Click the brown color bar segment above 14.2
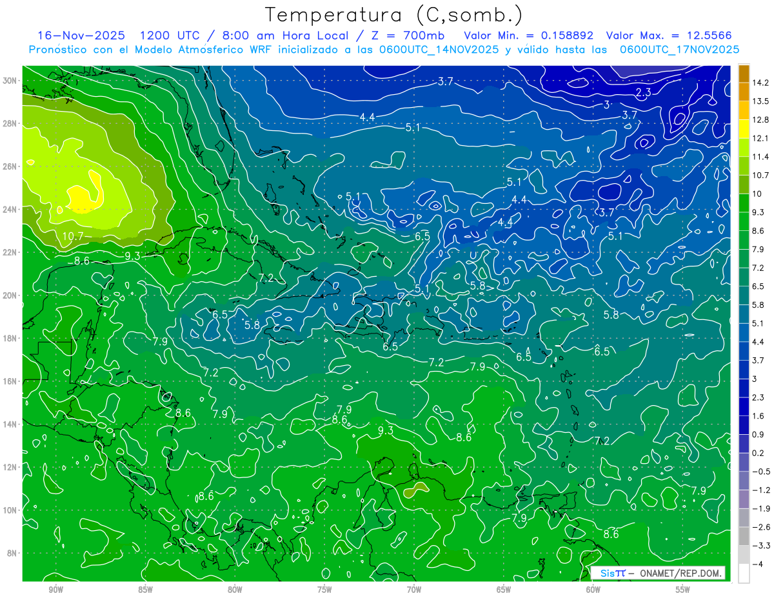The height and width of the screenshot is (598, 774). point(744,74)
